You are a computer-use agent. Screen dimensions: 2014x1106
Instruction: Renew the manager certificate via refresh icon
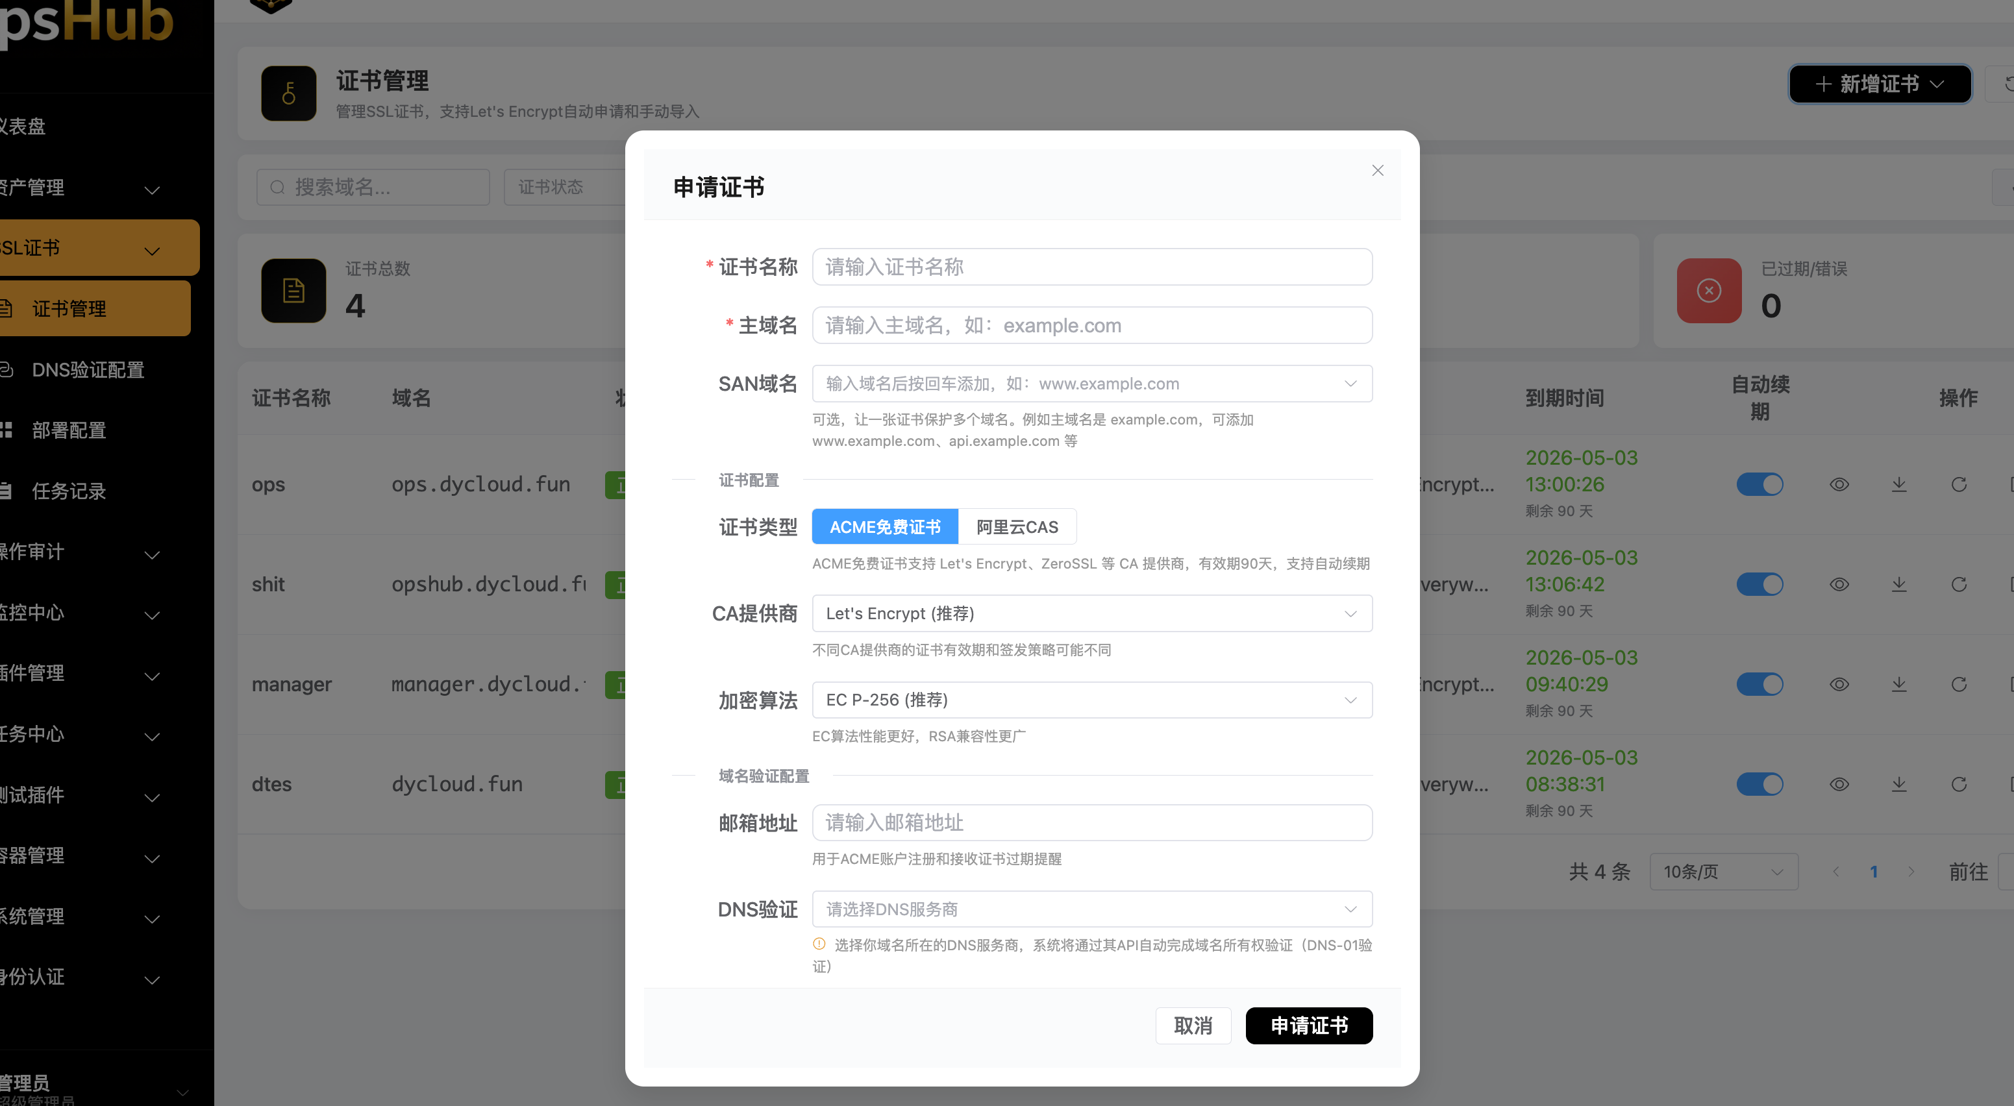coord(1960,684)
